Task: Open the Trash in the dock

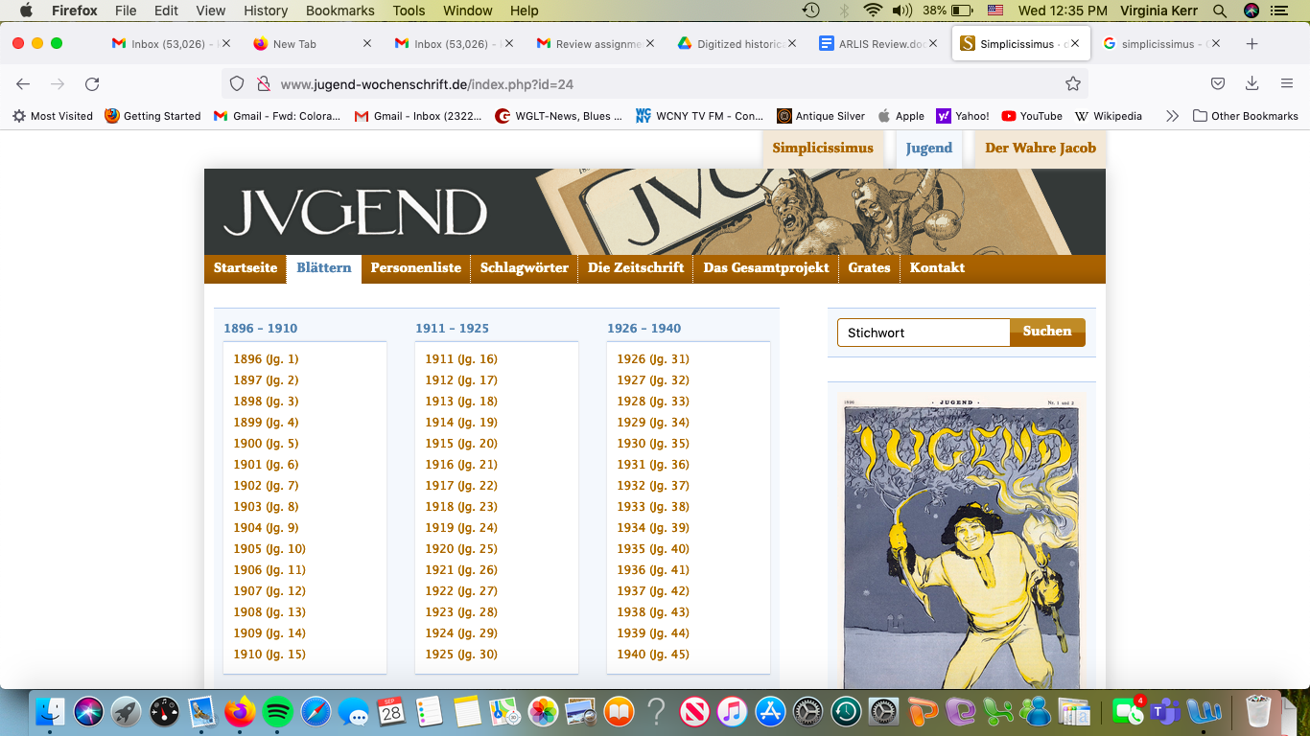Action: (1258, 711)
